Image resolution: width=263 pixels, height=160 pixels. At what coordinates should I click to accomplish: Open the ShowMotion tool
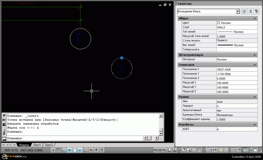click(x=199, y=150)
